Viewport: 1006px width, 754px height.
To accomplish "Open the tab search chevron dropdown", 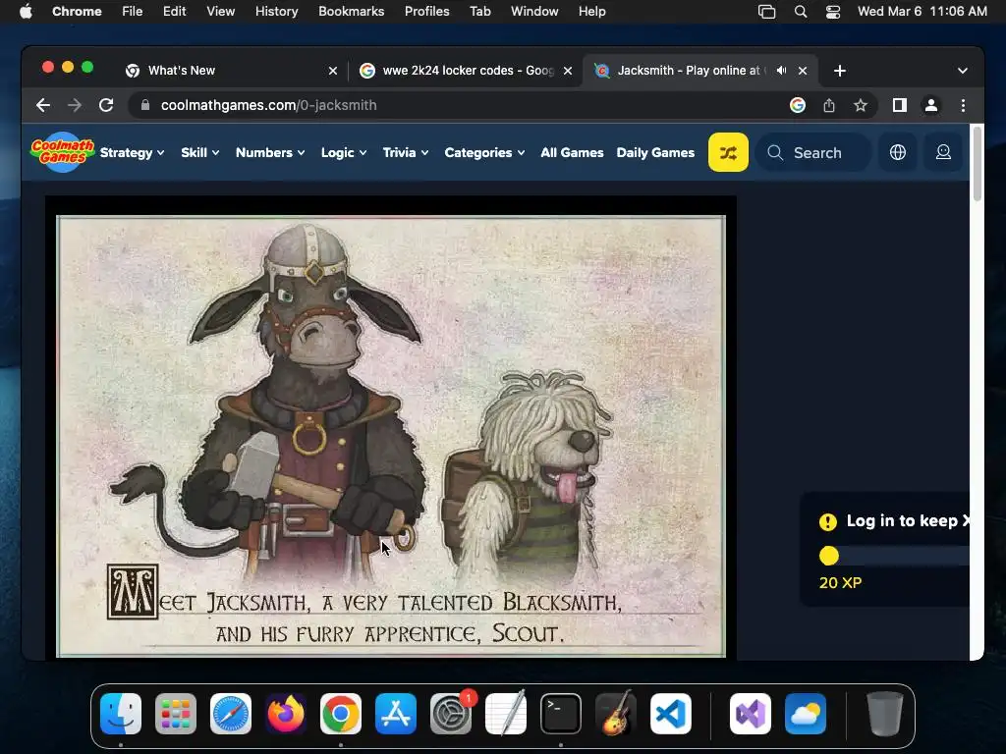I will pos(963,71).
